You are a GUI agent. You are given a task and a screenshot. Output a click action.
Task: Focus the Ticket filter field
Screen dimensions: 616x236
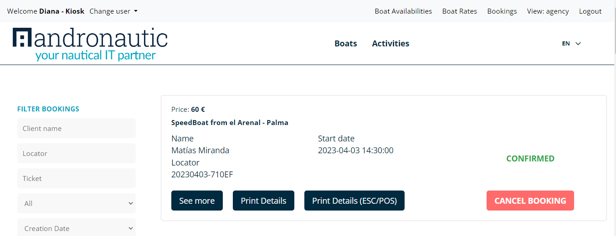click(77, 178)
